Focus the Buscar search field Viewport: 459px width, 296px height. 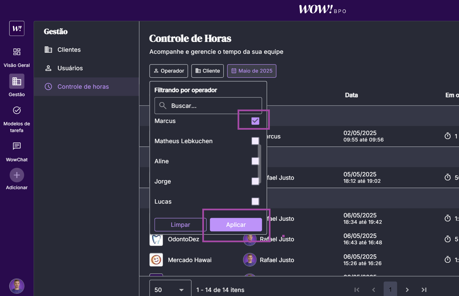point(208,106)
